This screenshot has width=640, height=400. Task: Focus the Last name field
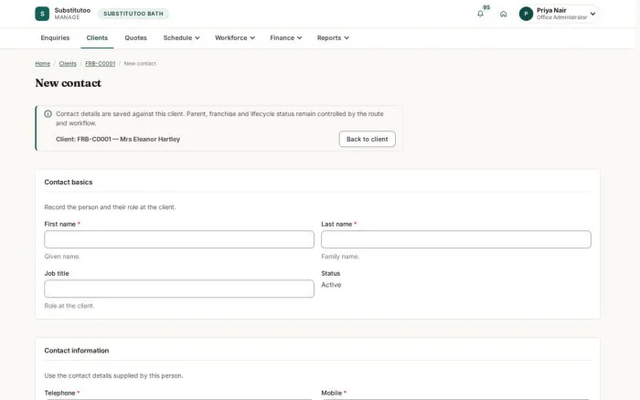pos(456,239)
